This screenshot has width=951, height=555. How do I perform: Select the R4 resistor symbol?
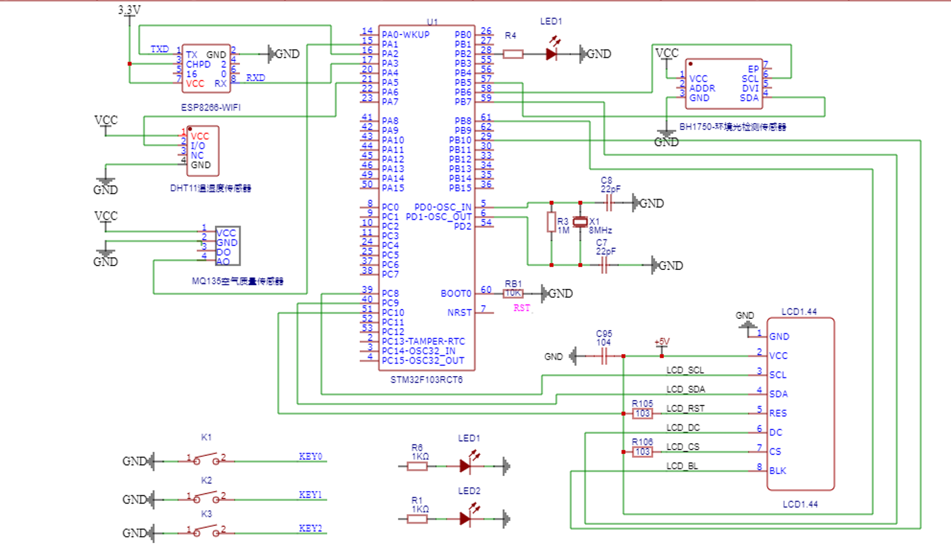[513, 55]
